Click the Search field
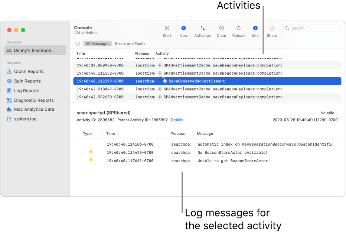Screen dimensions: 346x234 [311, 28]
